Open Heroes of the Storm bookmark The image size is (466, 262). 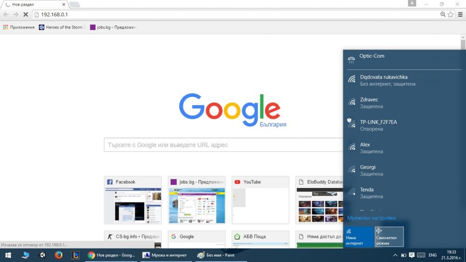tap(62, 27)
